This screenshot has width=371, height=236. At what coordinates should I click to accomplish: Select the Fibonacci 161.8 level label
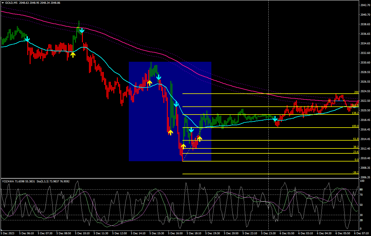(355, 105)
